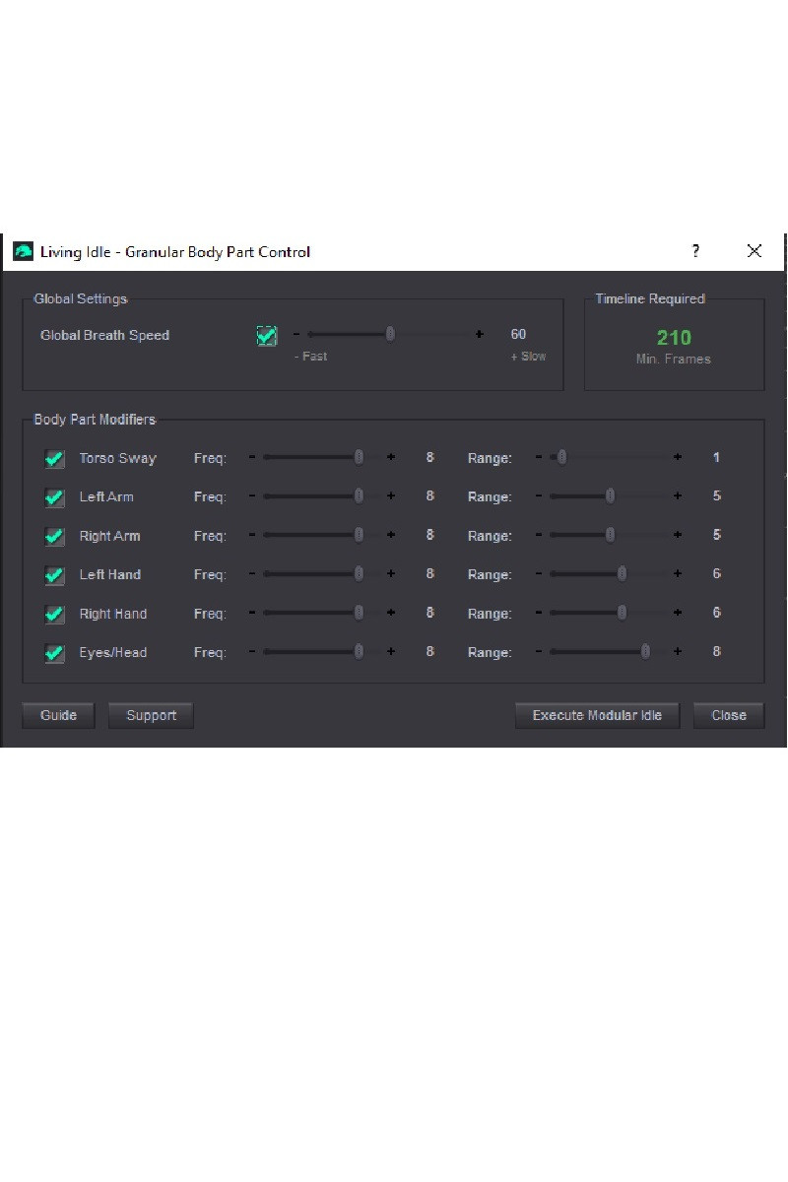Uncheck the Left Arm modifier
Screen dimensions: 788x1182
[55, 497]
